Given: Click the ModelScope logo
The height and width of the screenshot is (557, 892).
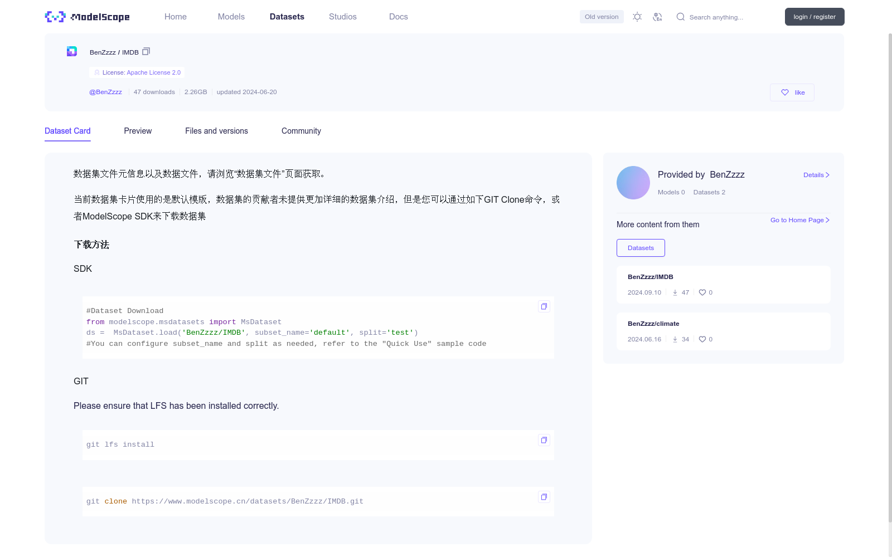Looking at the screenshot, I should [x=88, y=17].
